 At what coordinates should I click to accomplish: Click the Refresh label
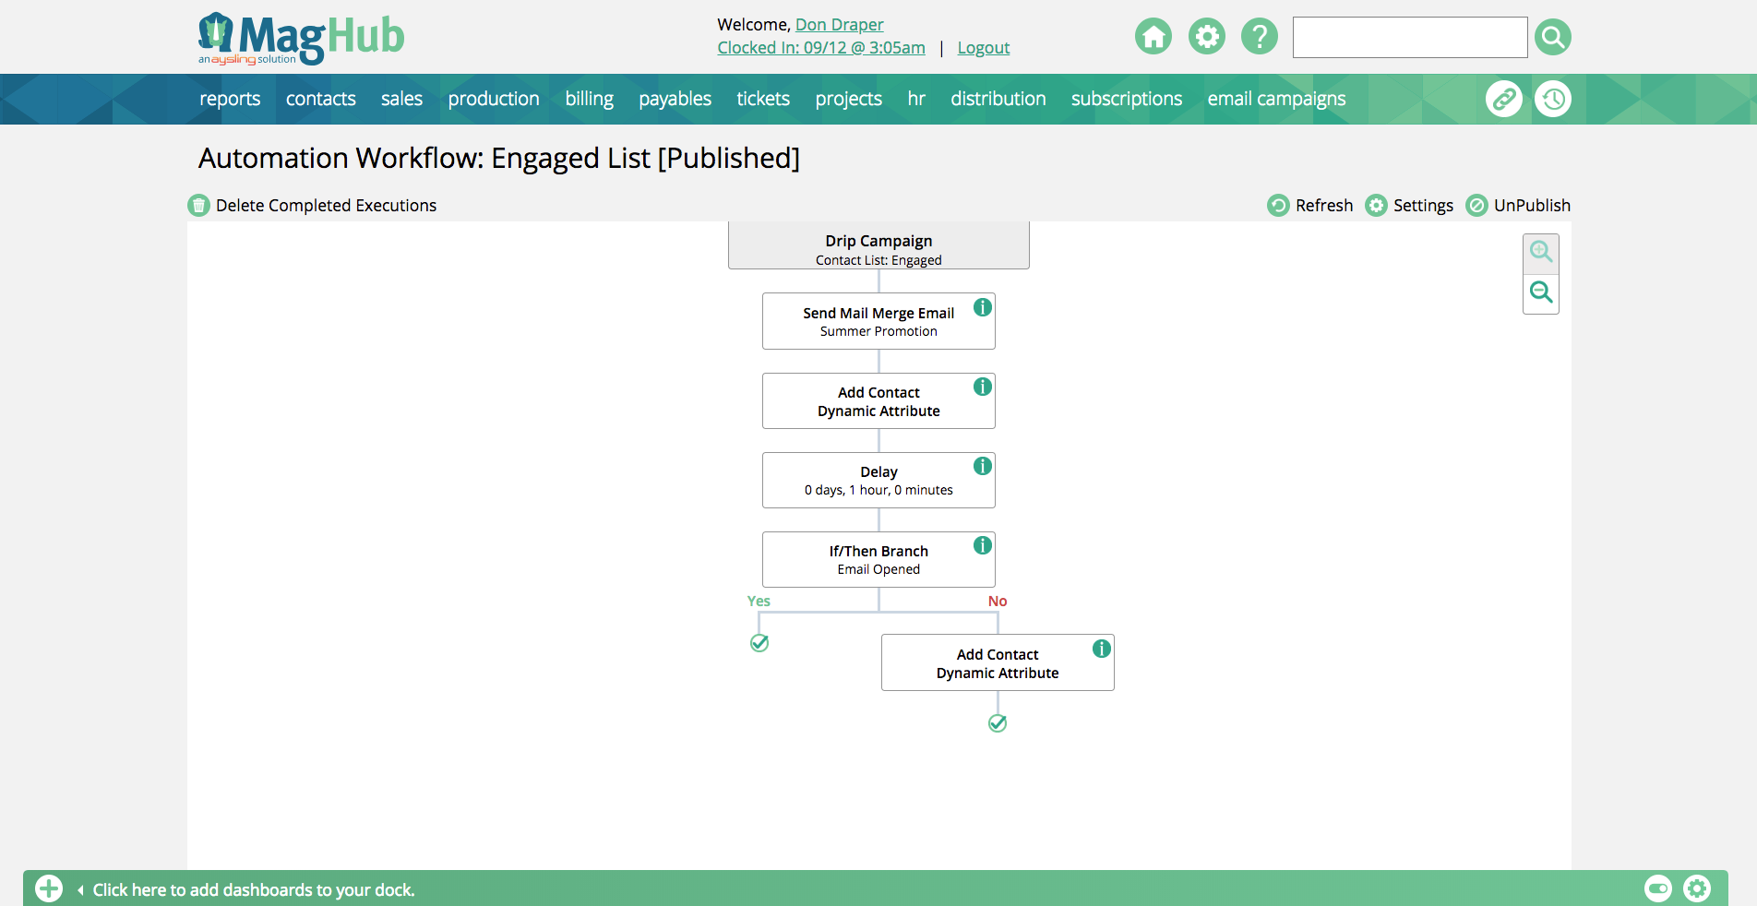tap(1324, 205)
